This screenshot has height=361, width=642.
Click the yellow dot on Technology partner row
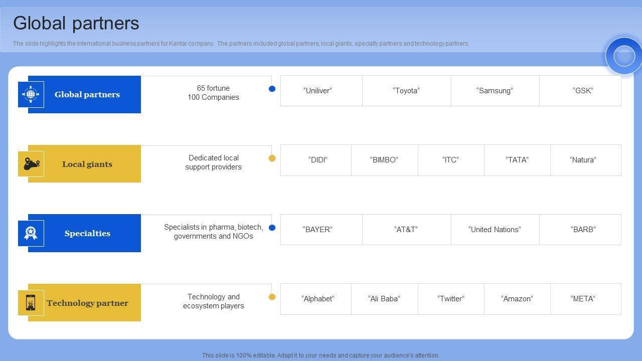pos(272,297)
